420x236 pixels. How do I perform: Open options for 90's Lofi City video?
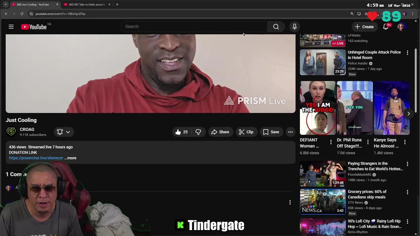[x=408, y=222]
